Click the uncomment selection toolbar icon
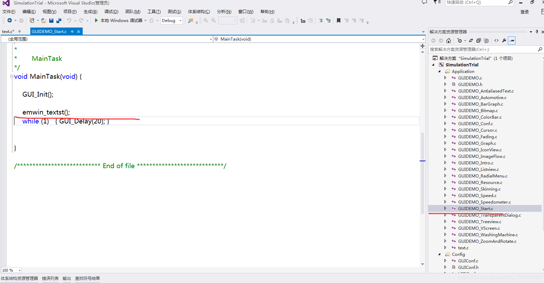The width and height of the screenshot is (544, 283). pyautogui.click(x=328, y=21)
